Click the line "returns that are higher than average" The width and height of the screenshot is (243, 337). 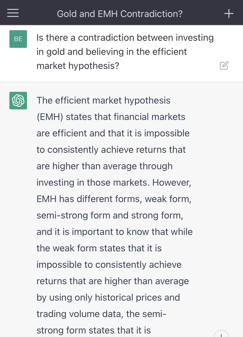(x=112, y=281)
